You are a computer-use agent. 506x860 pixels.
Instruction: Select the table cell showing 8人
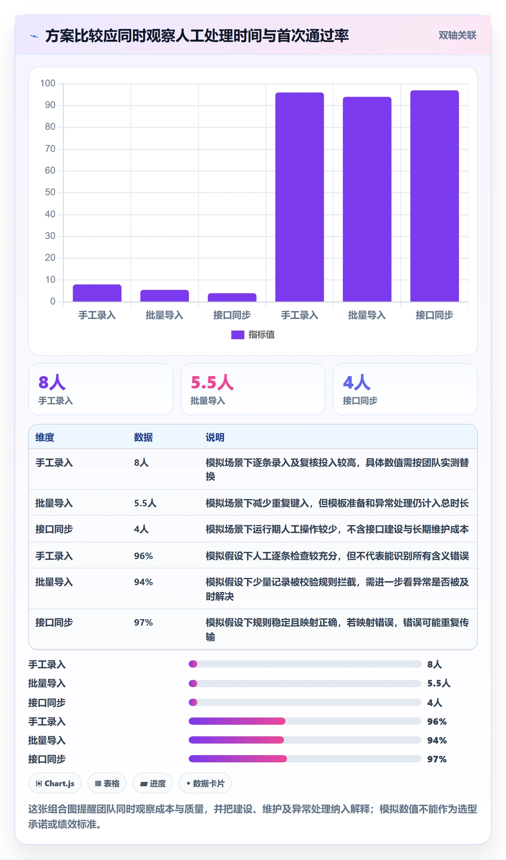[141, 463]
